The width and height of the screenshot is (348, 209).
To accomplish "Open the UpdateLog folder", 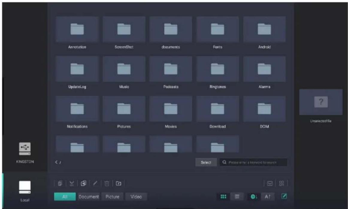I will (77, 72).
